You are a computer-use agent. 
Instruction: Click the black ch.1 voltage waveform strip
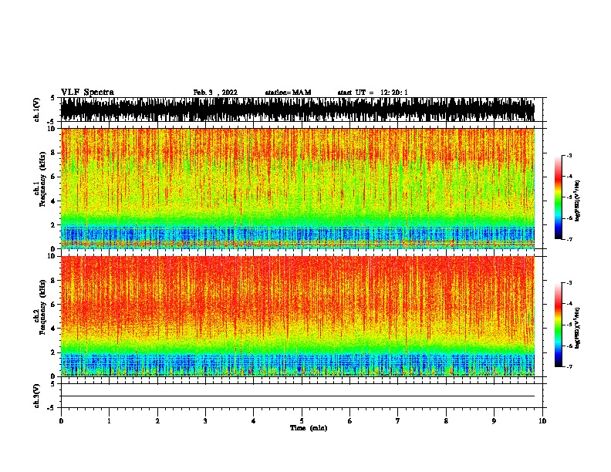pyautogui.click(x=298, y=110)
